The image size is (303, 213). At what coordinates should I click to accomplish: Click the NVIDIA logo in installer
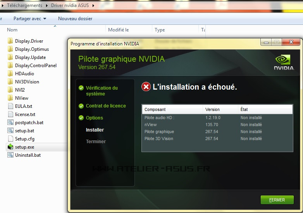(284, 62)
